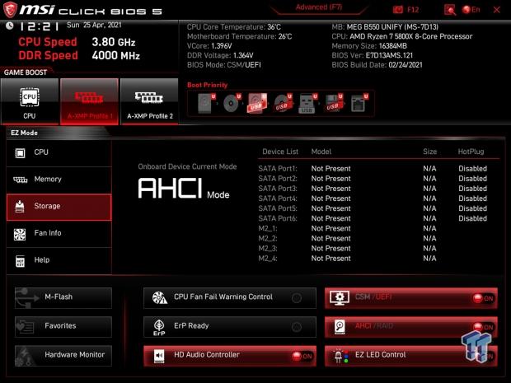This screenshot has width=511, height=383.
Task: Open the Help section
Action: [59, 260]
